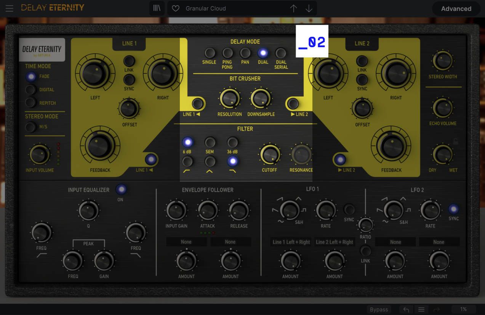
Task: Open the Advanced panel
Action: (456, 8)
